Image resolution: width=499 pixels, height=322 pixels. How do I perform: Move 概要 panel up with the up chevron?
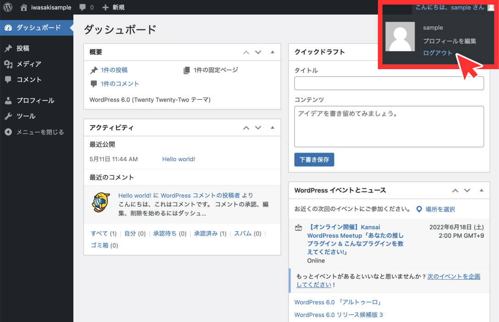(x=246, y=52)
